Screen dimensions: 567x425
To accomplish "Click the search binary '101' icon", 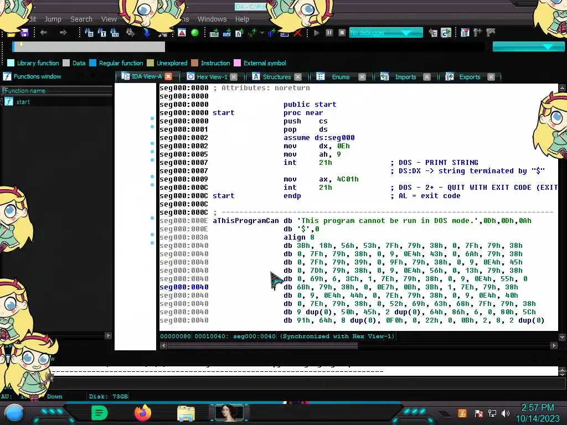I will [115, 33].
